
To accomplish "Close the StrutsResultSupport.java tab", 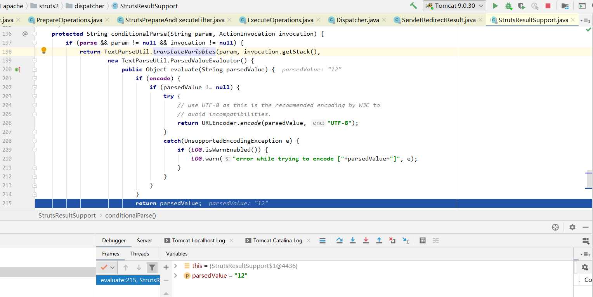I will tap(573, 20).
